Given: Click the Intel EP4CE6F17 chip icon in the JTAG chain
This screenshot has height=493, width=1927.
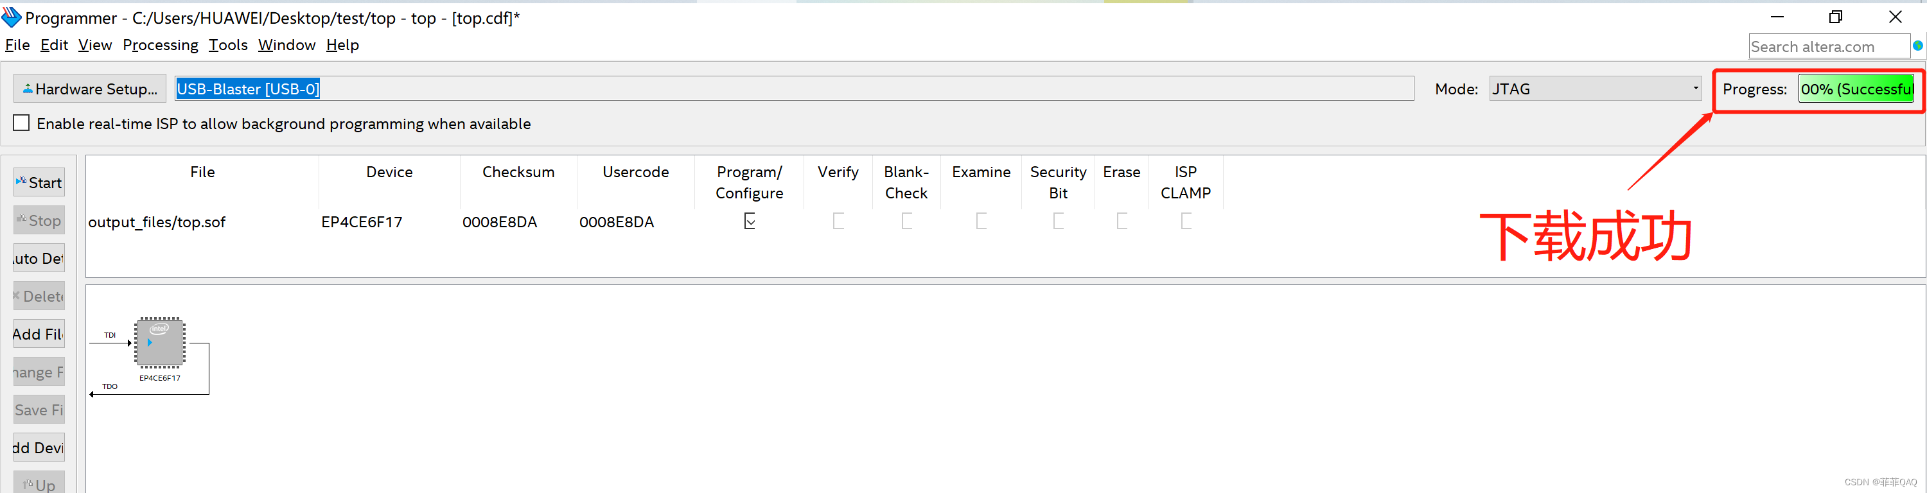Looking at the screenshot, I should coord(159,343).
